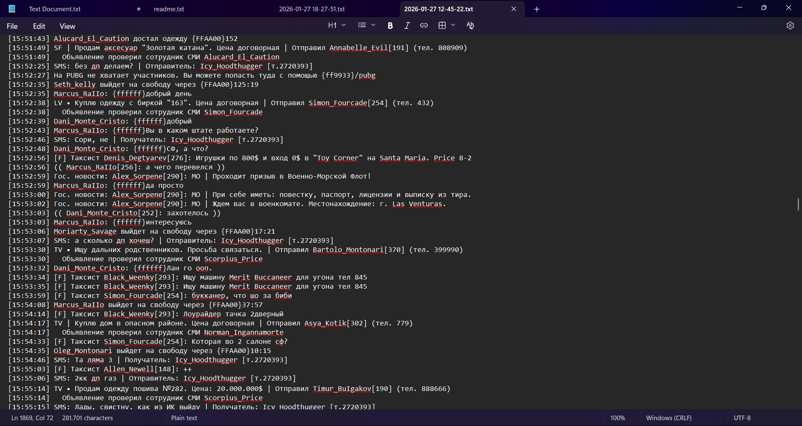
Task: Insert a link using the link icon
Action: click(x=424, y=25)
